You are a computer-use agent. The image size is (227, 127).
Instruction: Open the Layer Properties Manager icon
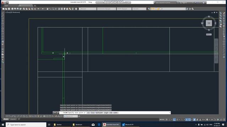coord(149,9)
